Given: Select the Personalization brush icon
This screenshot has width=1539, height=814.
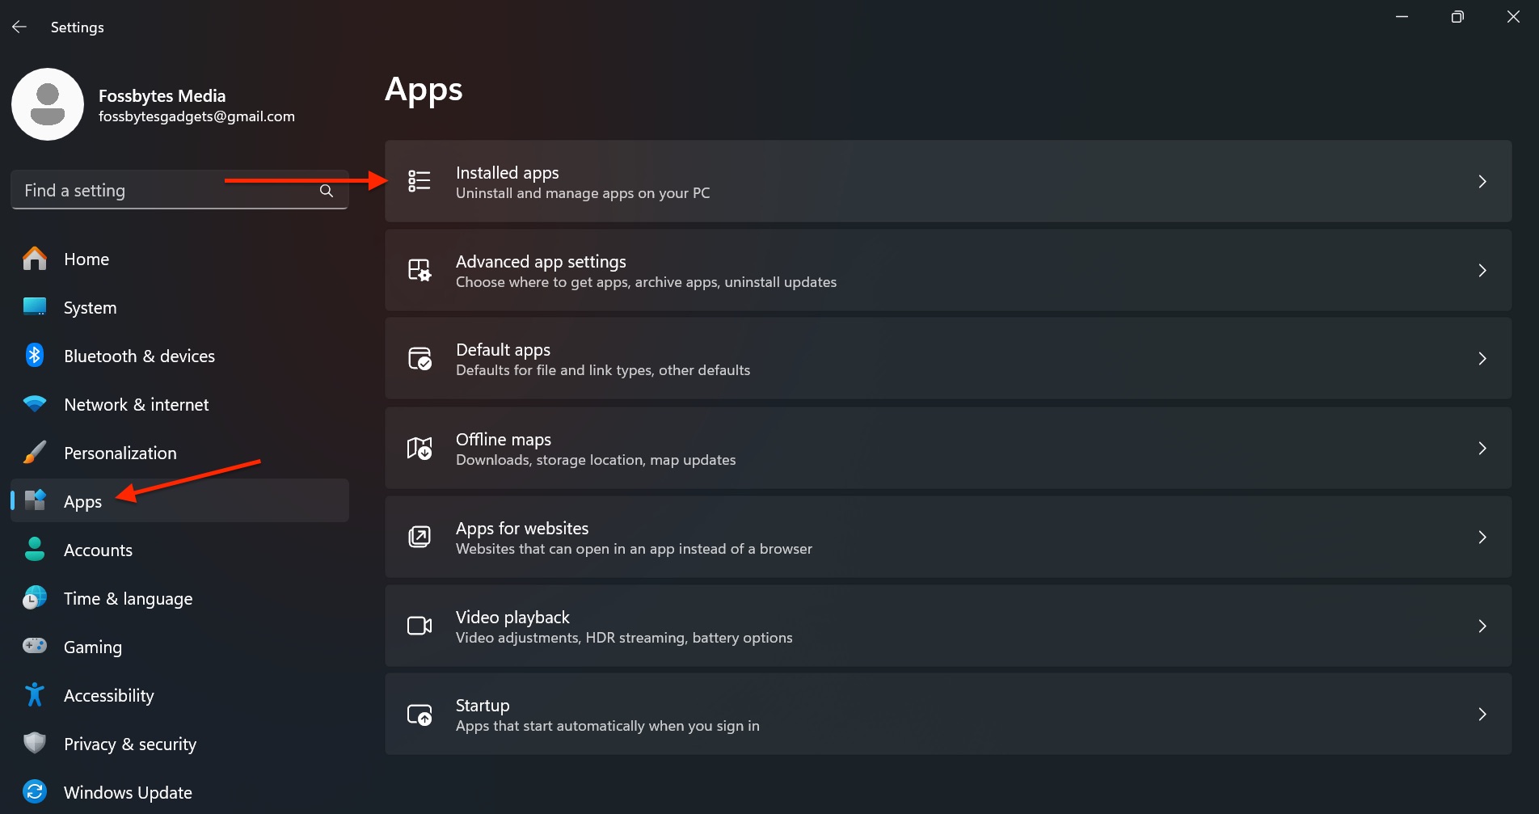Looking at the screenshot, I should coord(34,453).
